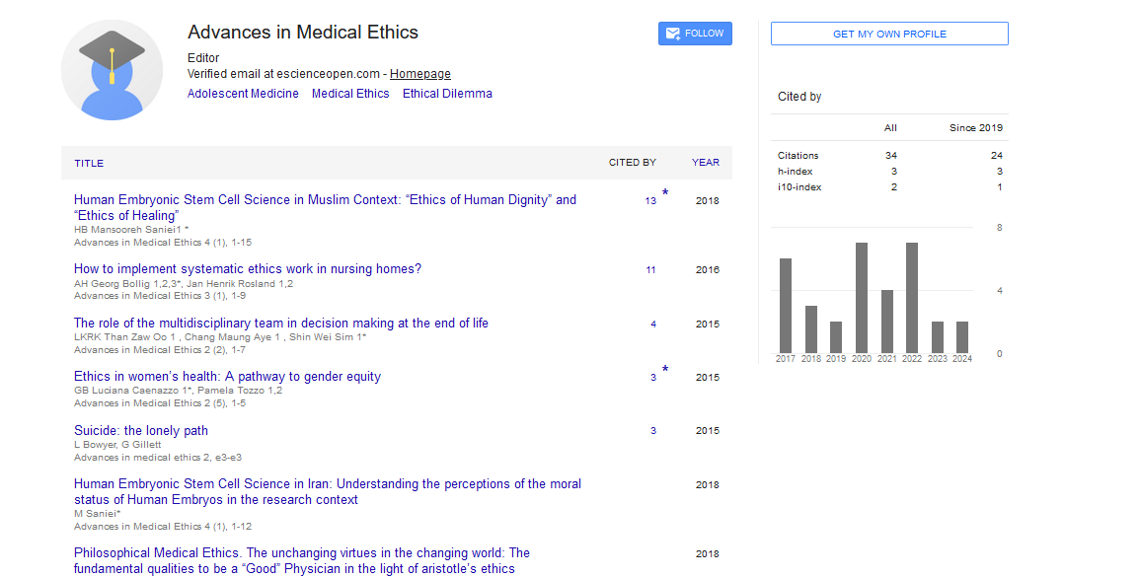Open the Homepage link
The image size is (1140, 578).
(419, 74)
